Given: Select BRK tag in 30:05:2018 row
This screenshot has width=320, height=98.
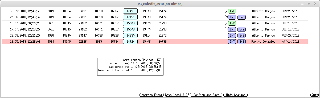Looking at the screenshot, I should click(232, 11).
